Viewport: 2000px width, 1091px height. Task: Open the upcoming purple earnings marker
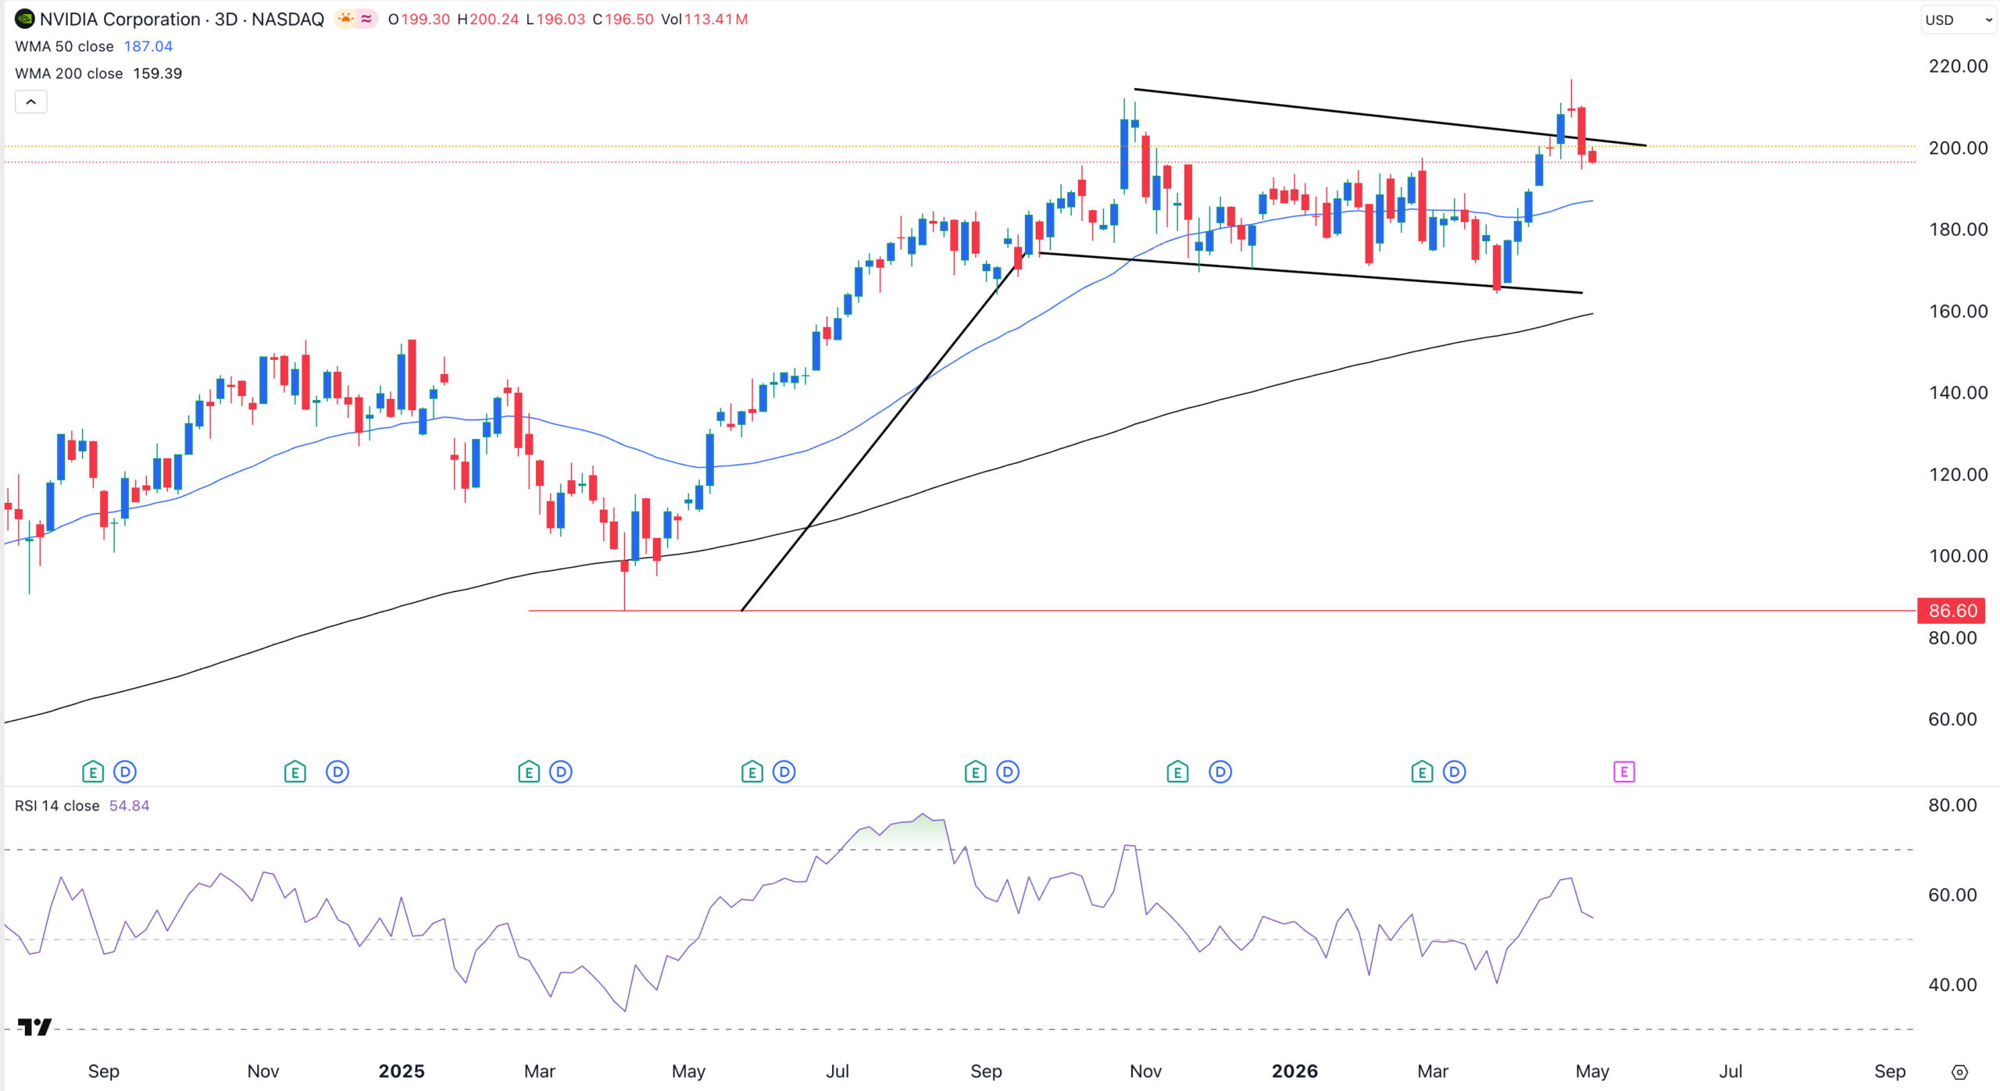click(x=1624, y=772)
